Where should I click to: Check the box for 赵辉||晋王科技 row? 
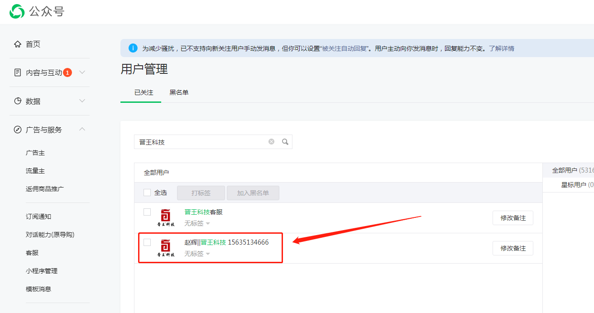pyautogui.click(x=147, y=242)
